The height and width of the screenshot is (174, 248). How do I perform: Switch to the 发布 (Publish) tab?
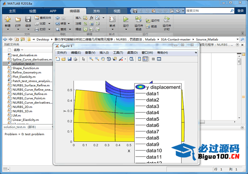[96, 11]
